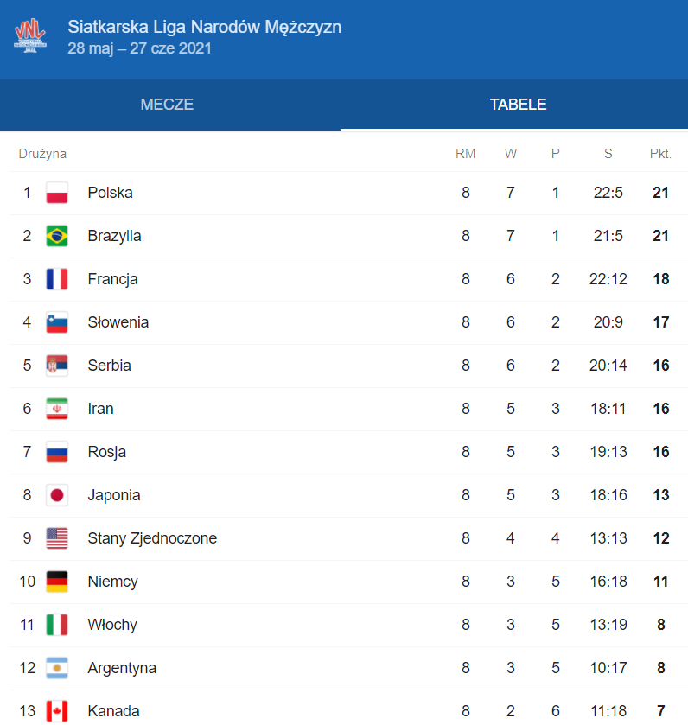Open the Argentyna team name link
The image size is (688, 725).
(122, 668)
